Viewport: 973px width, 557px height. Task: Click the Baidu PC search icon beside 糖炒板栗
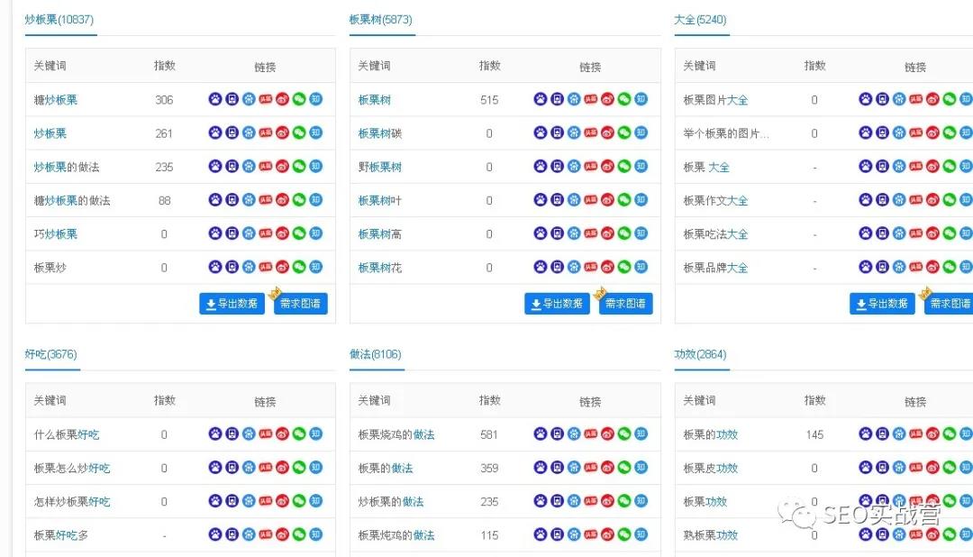coord(214,100)
